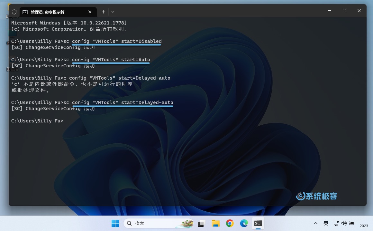The image size is (373, 231).
Task: Close the terminal window
Action: tap(359, 11)
